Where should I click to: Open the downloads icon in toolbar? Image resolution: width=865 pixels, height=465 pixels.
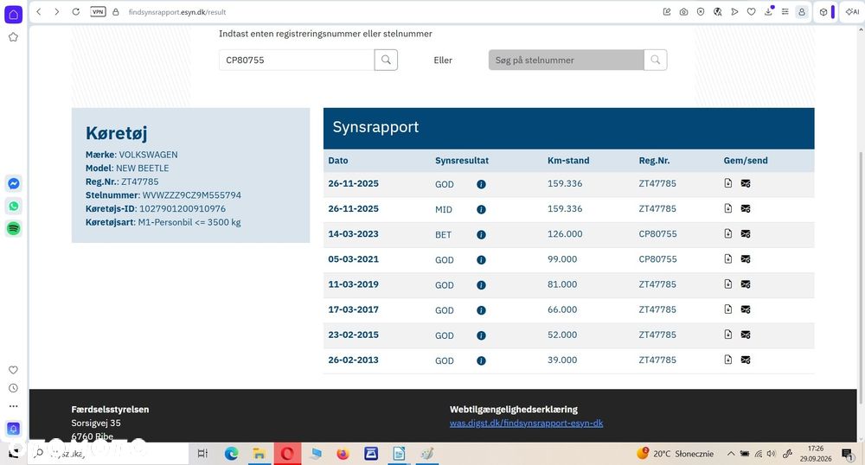(x=768, y=11)
